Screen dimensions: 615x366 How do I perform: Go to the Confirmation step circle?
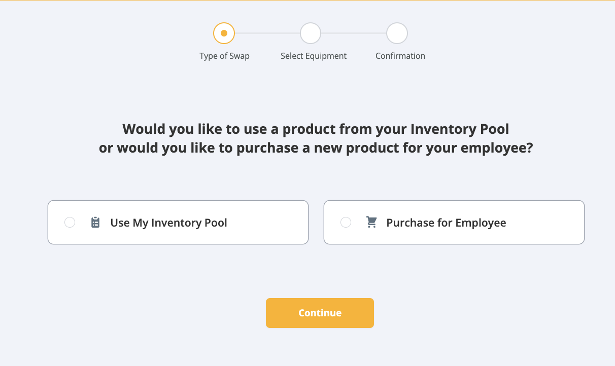[397, 33]
